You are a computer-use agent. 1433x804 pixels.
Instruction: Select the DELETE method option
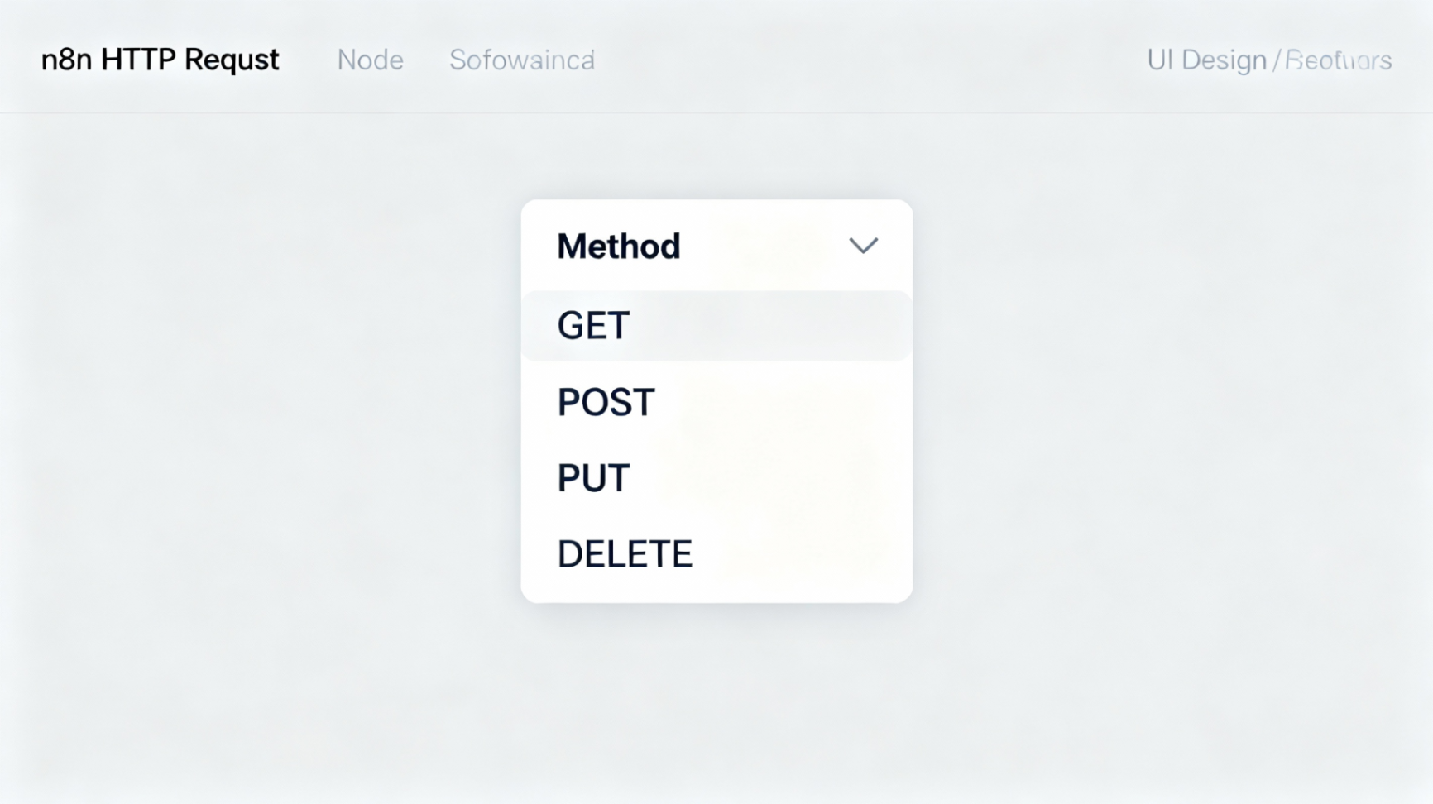coord(625,554)
